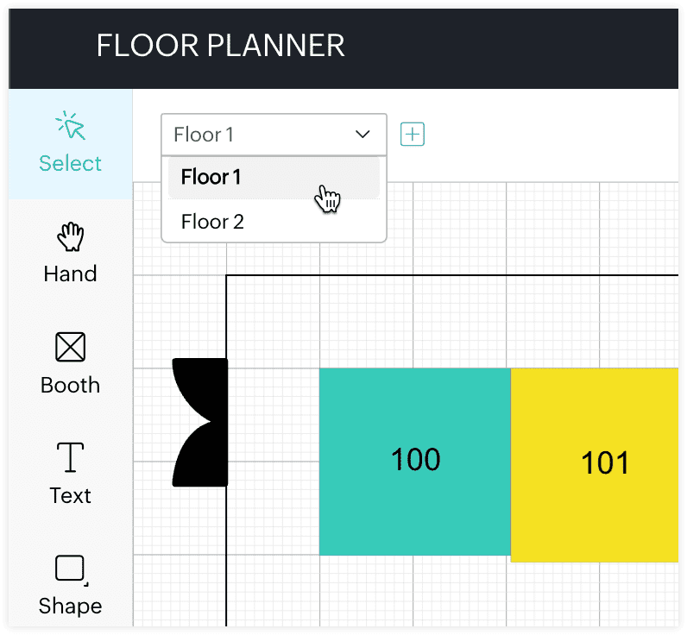Select the Shape tool rectangle icon

(x=70, y=569)
